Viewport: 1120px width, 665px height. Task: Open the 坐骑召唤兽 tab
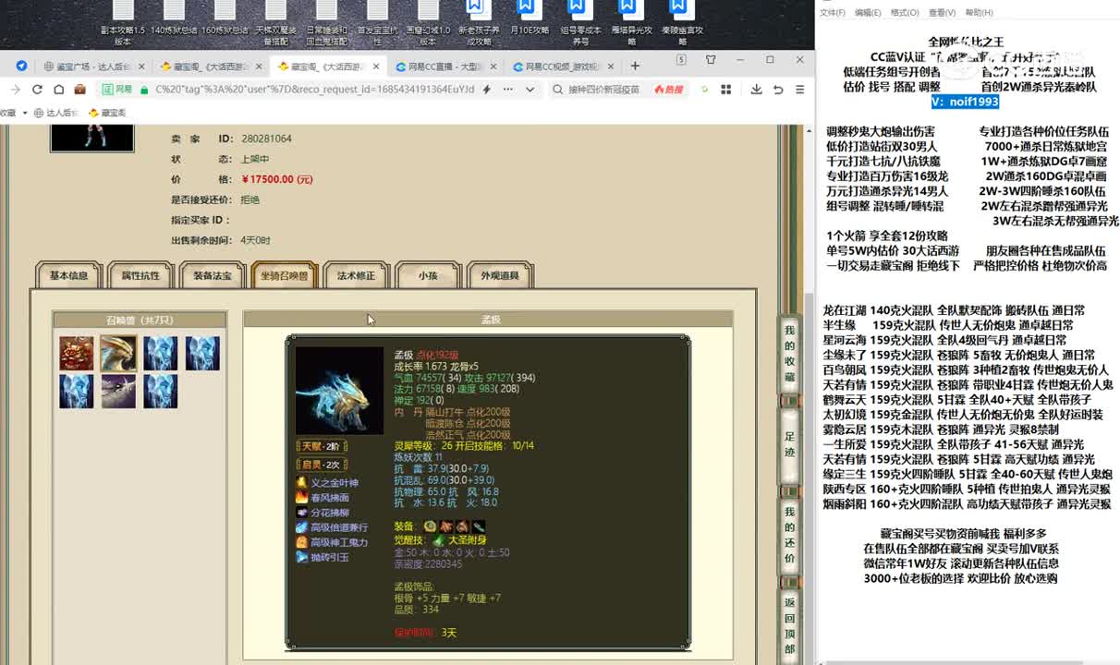tap(284, 275)
